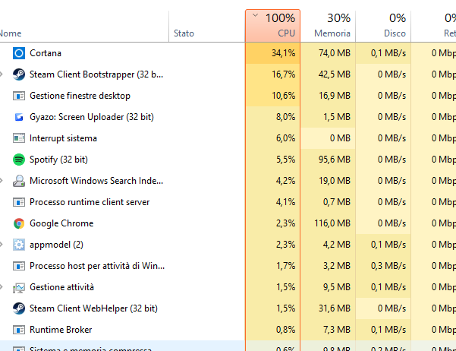This screenshot has width=456, height=351.
Task: Click the Steam Client Bootstrapper icon
Action: pyautogui.click(x=19, y=74)
